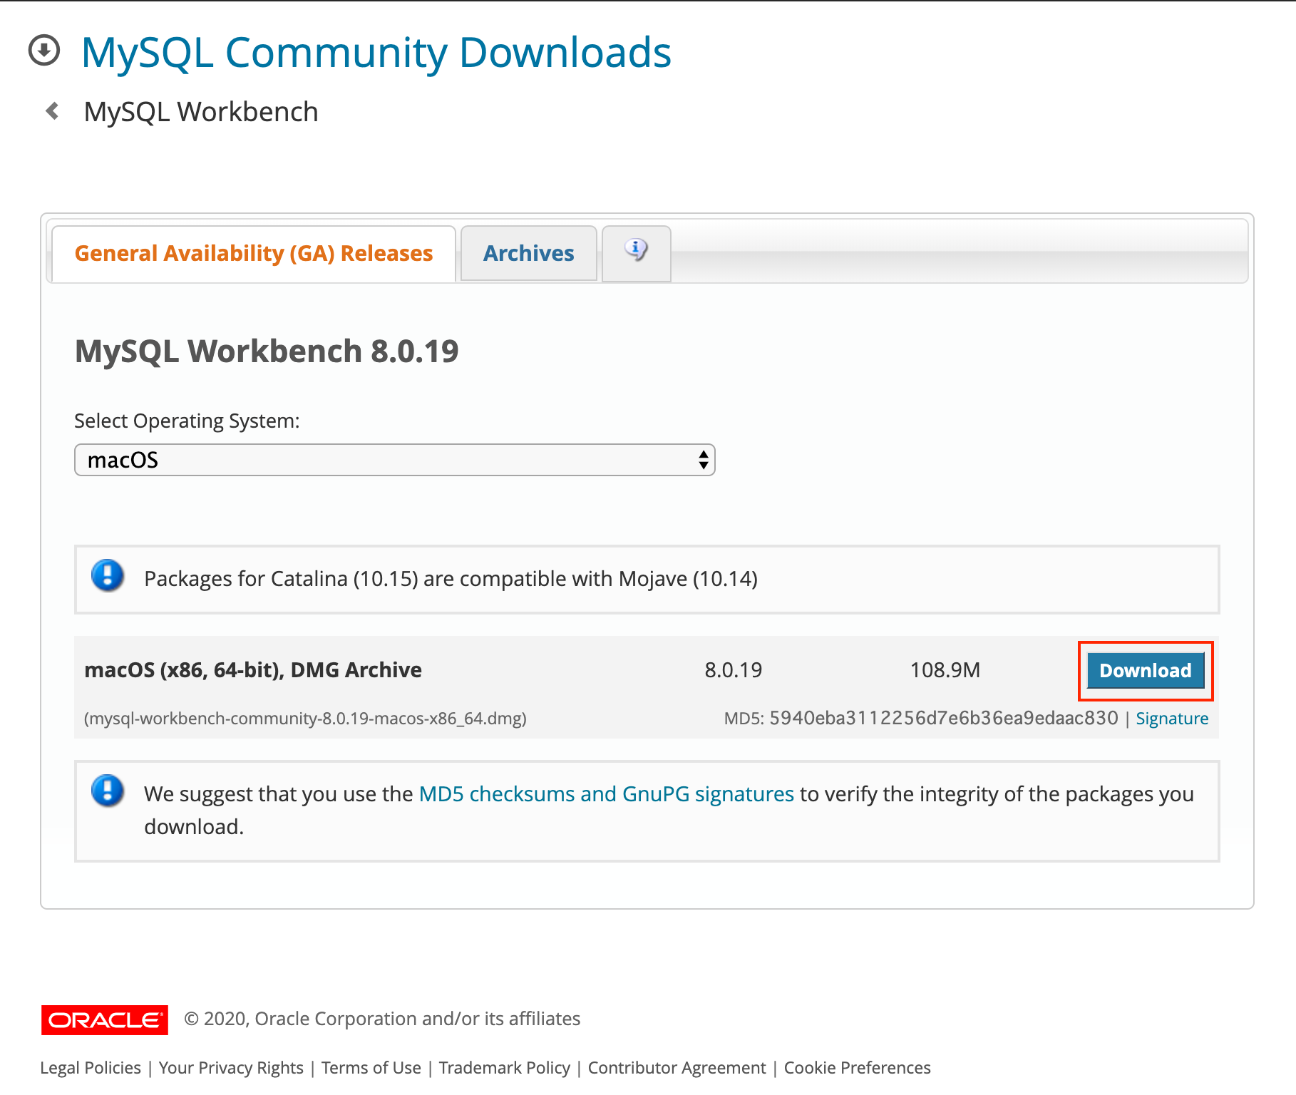Open the Legal Policies footer link

(x=91, y=1068)
